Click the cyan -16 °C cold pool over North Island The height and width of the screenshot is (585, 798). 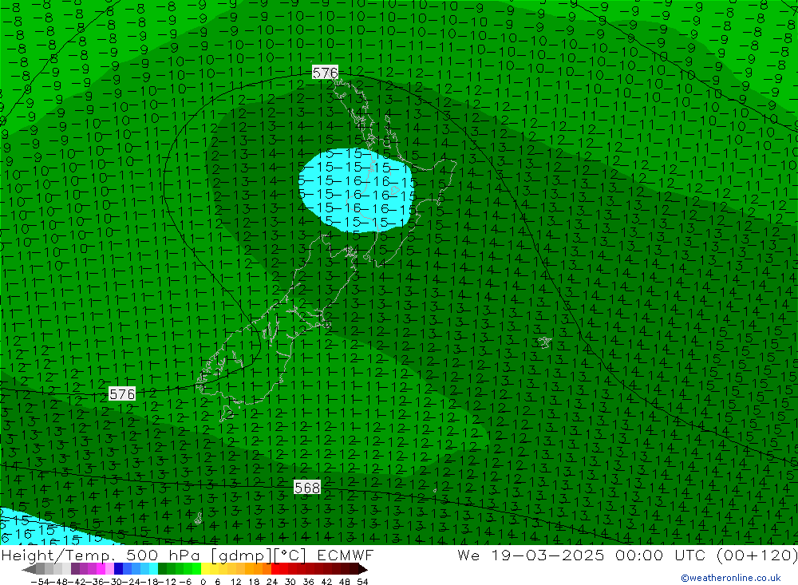coord(356,191)
